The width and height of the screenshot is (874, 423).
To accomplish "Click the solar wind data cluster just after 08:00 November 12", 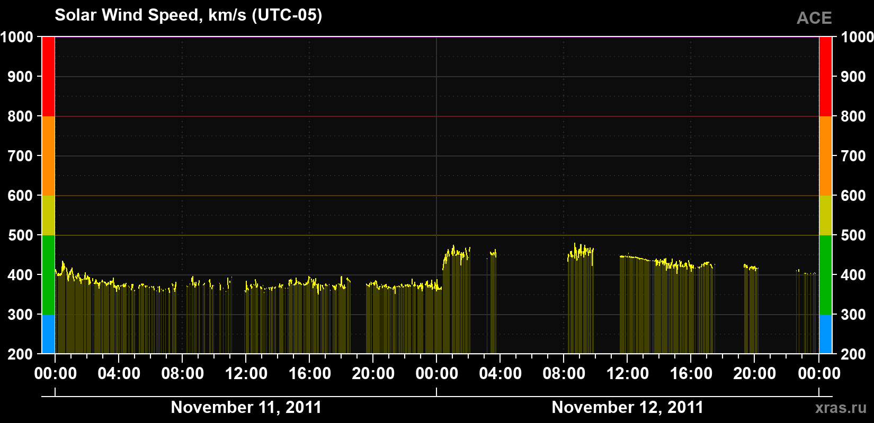I will pos(581,299).
